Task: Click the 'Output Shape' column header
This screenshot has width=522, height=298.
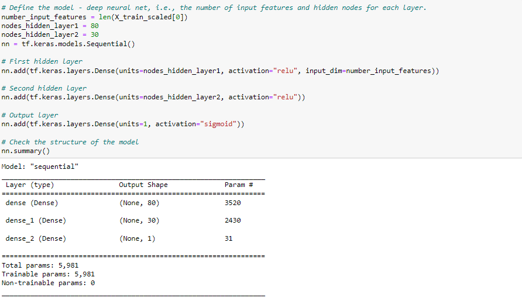Action: (143, 185)
